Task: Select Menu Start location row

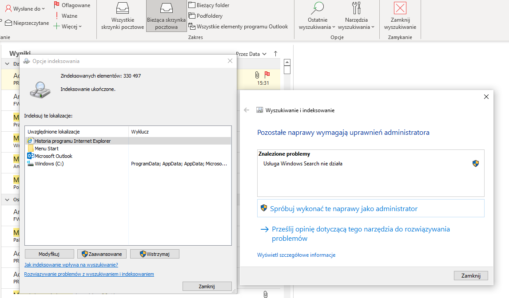Action: [128, 149]
